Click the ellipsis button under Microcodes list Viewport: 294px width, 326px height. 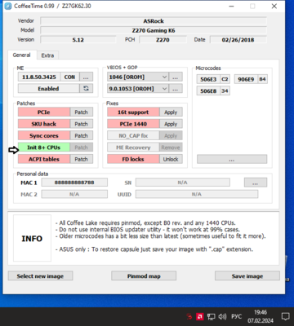[x=232, y=159]
